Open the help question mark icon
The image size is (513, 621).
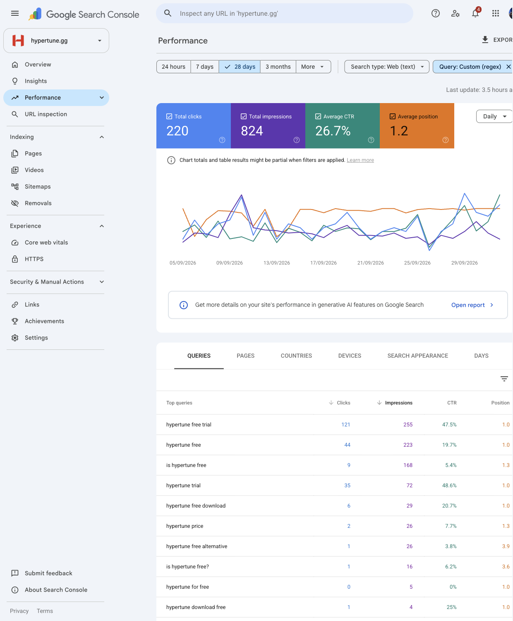(436, 13)
